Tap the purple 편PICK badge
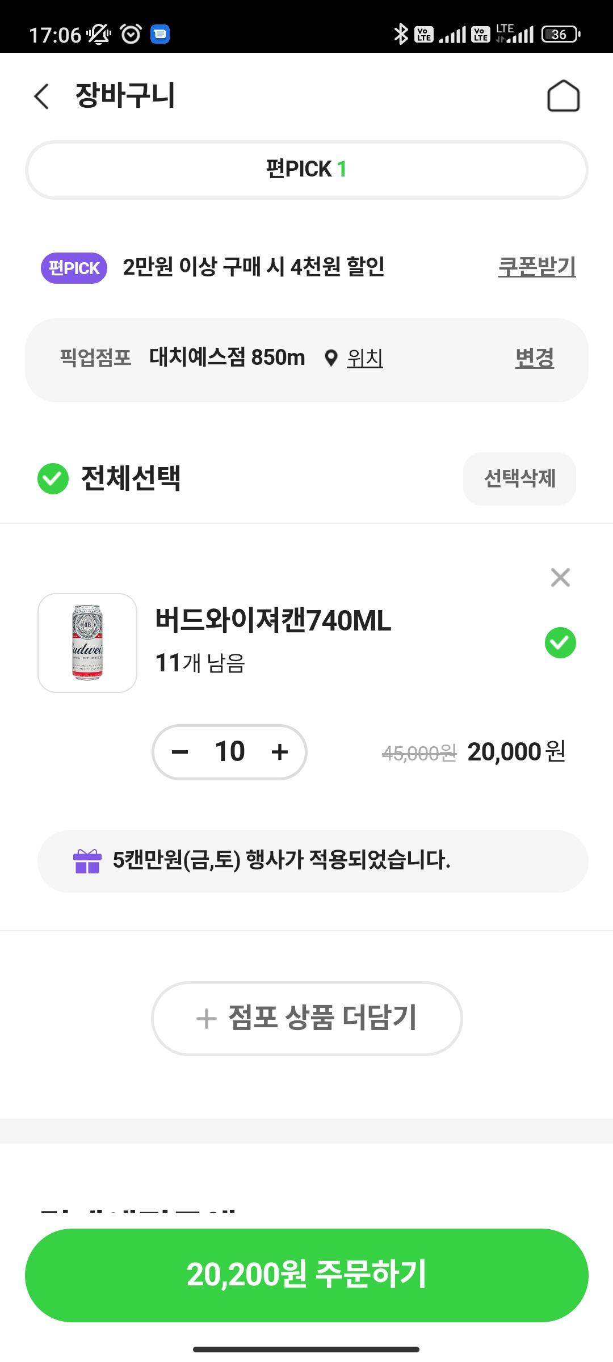This screenshot has height=1362, width=613. click(74, 268)
